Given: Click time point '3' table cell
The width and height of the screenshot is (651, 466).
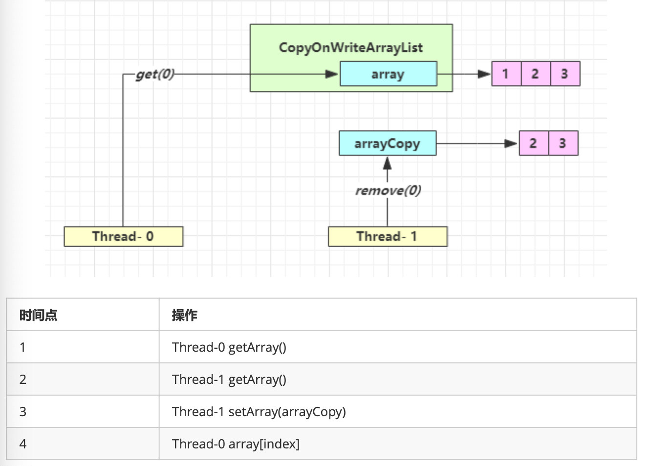Looking at the screenshot, I should tap(83, 412).
